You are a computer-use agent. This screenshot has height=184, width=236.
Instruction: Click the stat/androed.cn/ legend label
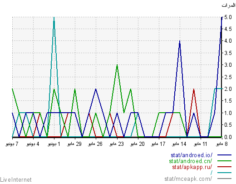coord(191,161)
